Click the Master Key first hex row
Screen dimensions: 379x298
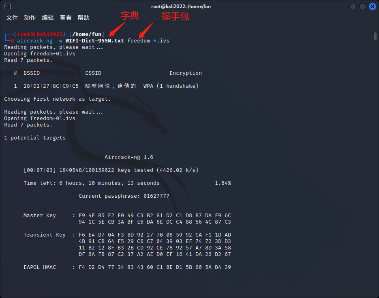point(155,216)
